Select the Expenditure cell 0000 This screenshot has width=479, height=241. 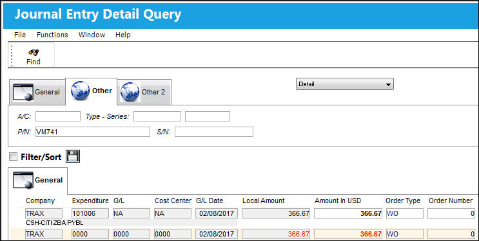(90, 234)
